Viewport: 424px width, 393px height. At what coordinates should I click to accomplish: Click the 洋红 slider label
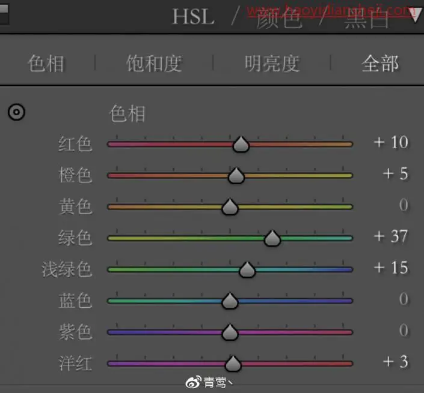click(75, 363)
